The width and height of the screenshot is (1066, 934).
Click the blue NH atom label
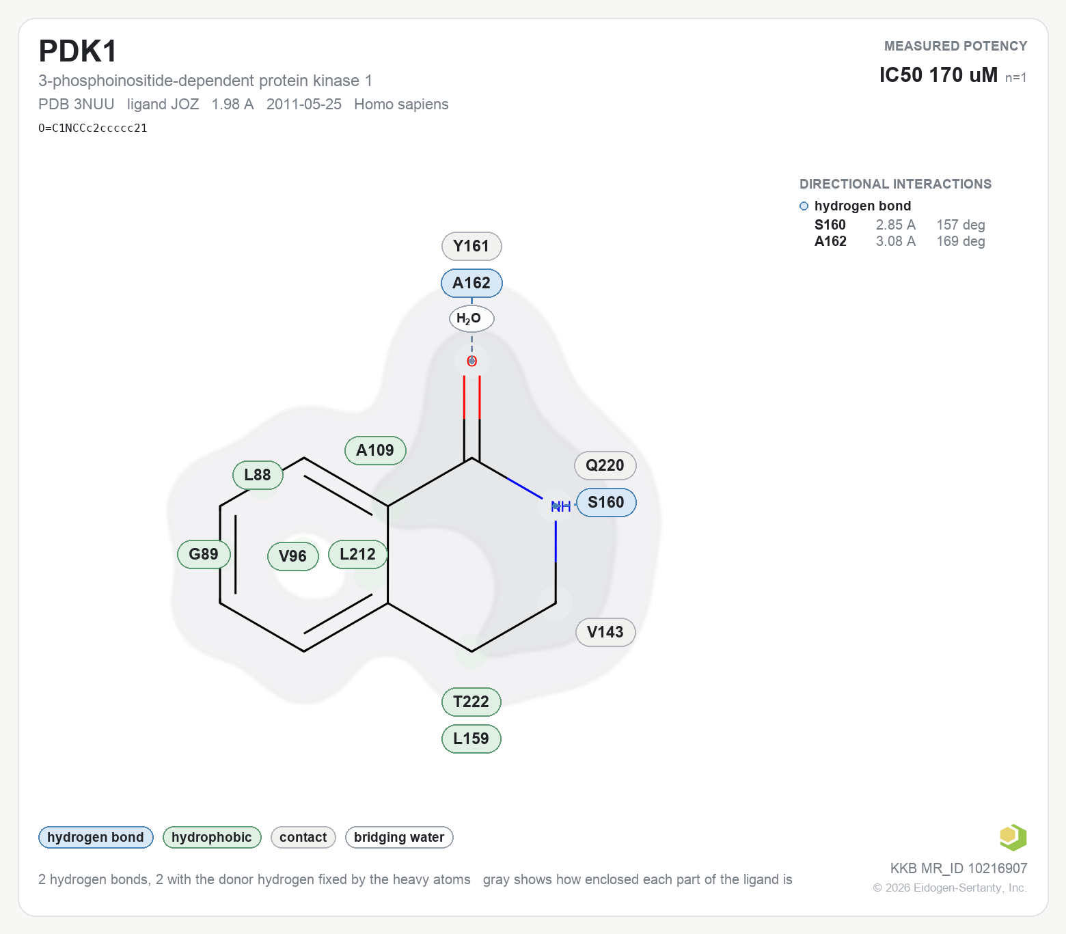(560, 506)
